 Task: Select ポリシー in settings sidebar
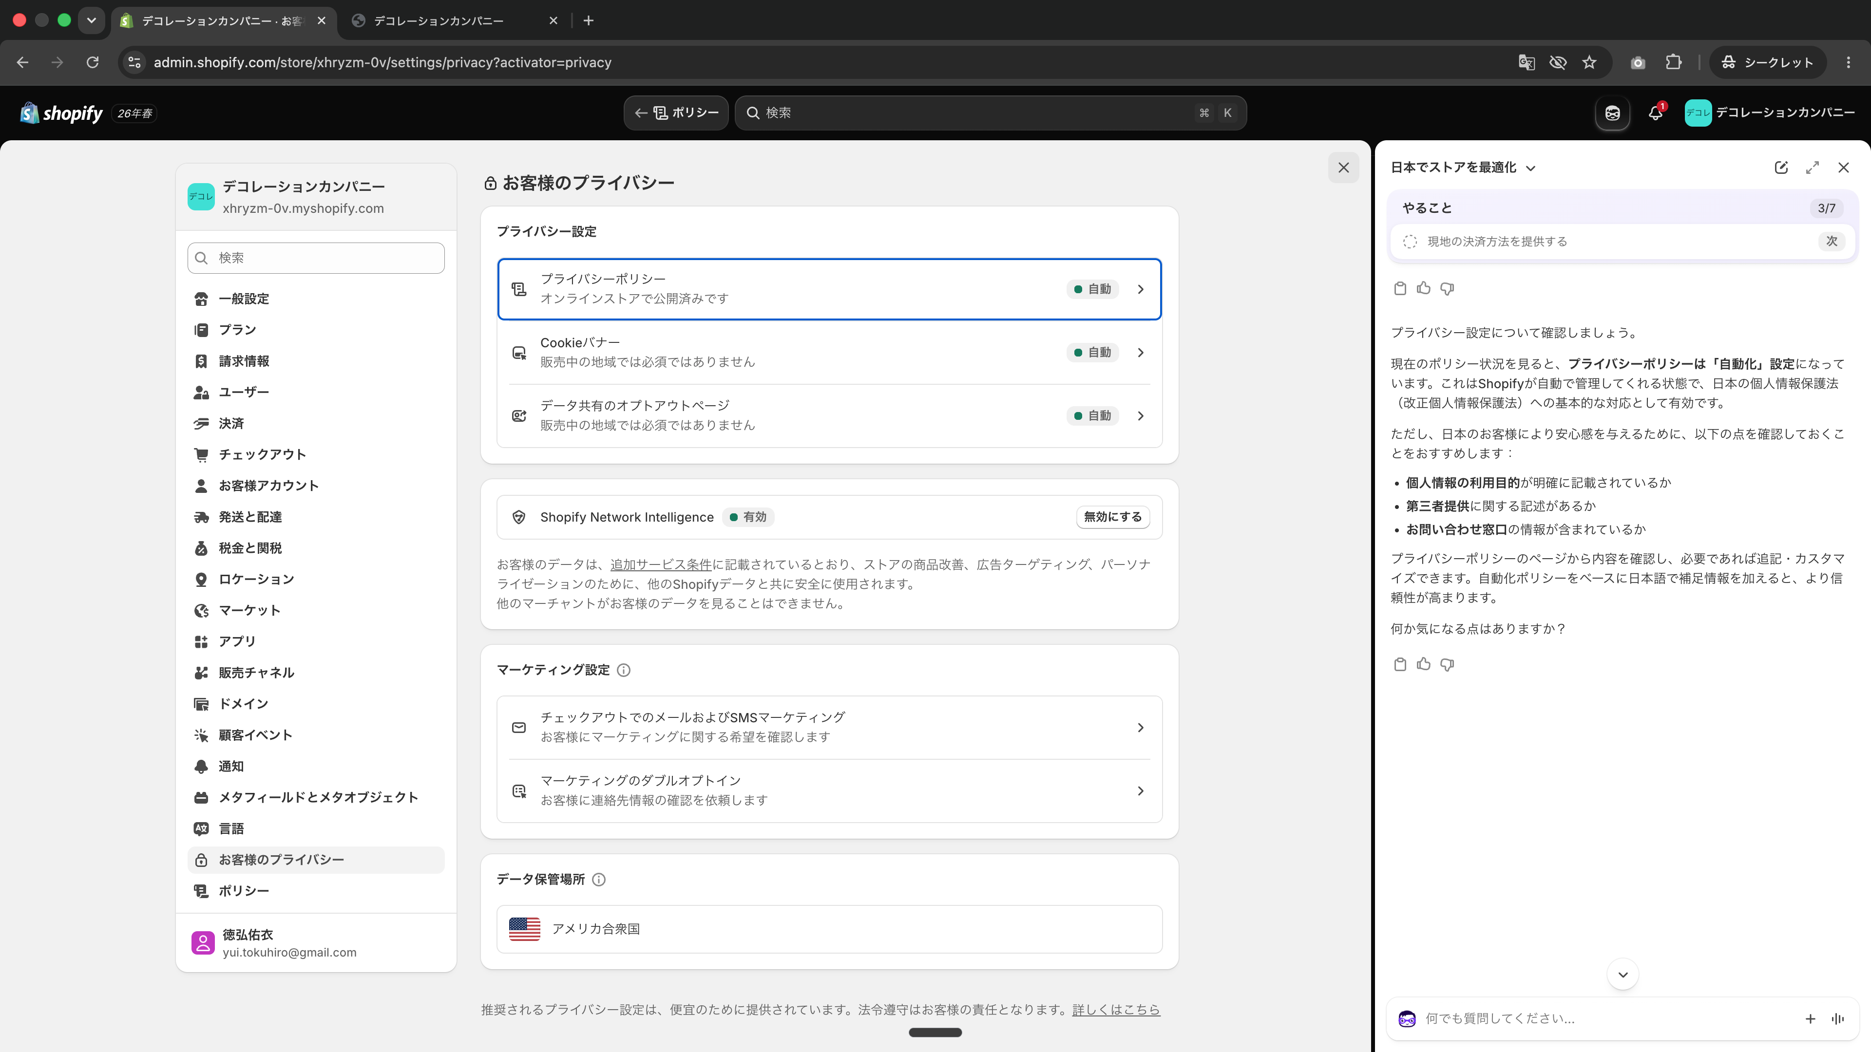(316, 891)
